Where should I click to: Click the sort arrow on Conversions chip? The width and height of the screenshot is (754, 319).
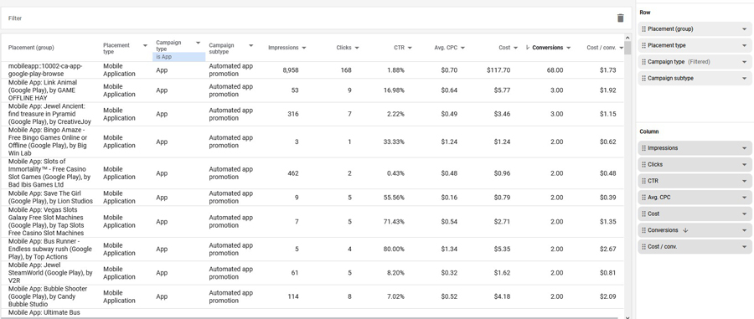[685, 230]
